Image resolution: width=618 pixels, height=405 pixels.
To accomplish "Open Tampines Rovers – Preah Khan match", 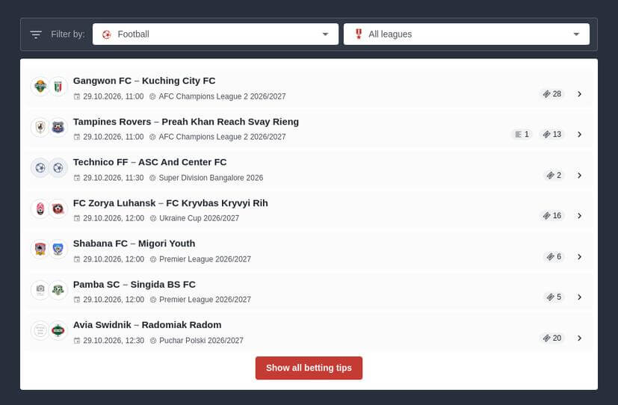I will point(309,129).
